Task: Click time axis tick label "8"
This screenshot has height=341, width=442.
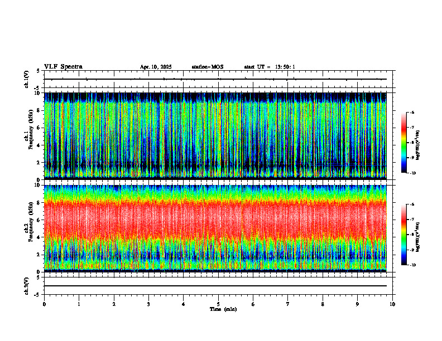Action: coord(323,304)
